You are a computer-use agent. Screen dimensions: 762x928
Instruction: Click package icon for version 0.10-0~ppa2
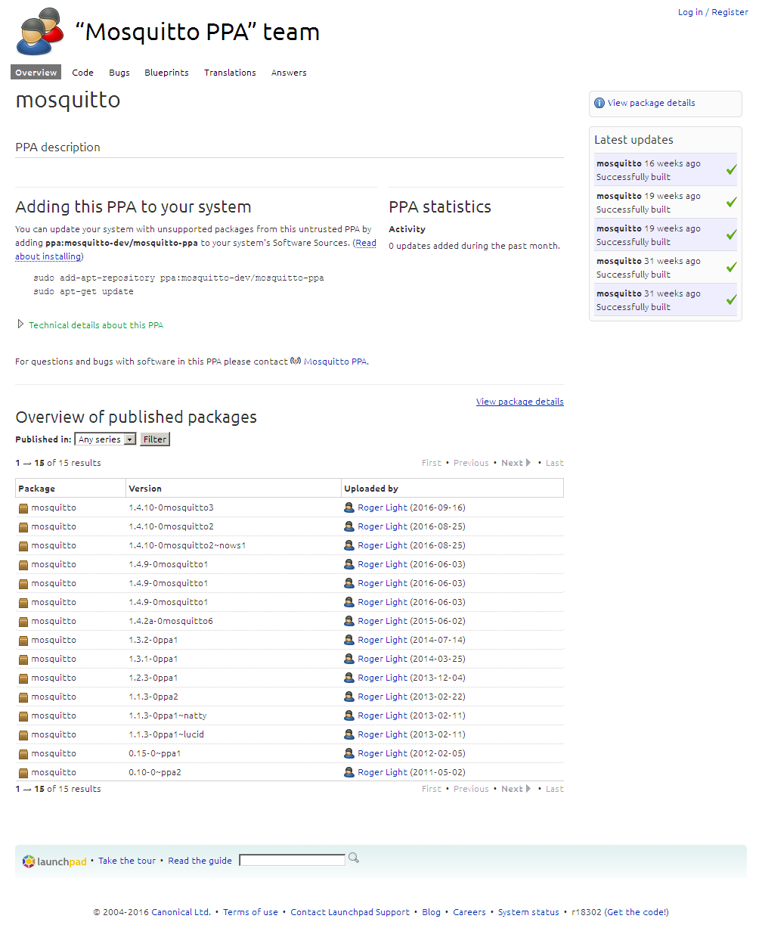(23, 773)
